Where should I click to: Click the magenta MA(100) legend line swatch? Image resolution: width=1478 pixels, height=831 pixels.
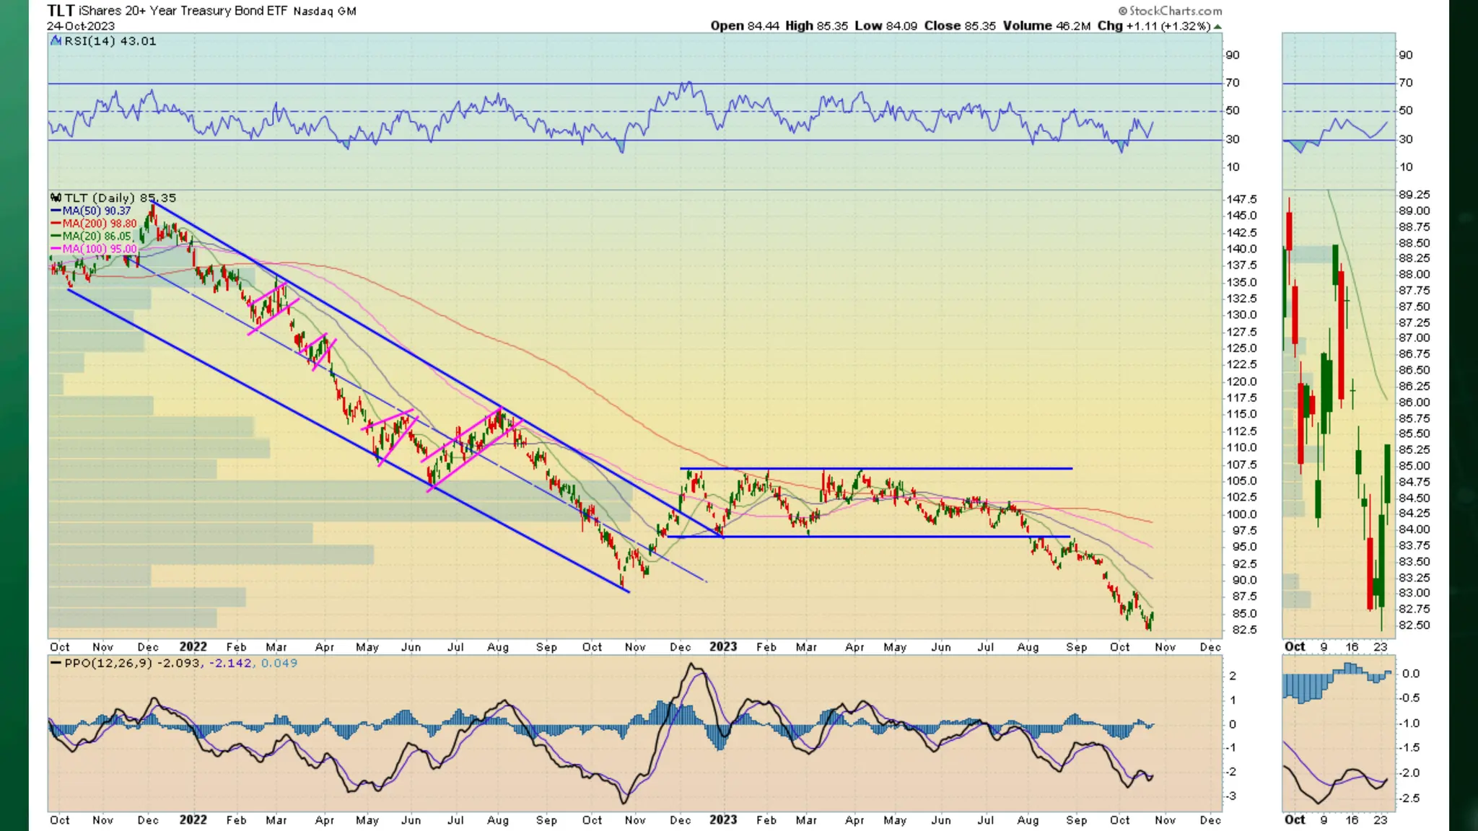click(x=56, y=249)
